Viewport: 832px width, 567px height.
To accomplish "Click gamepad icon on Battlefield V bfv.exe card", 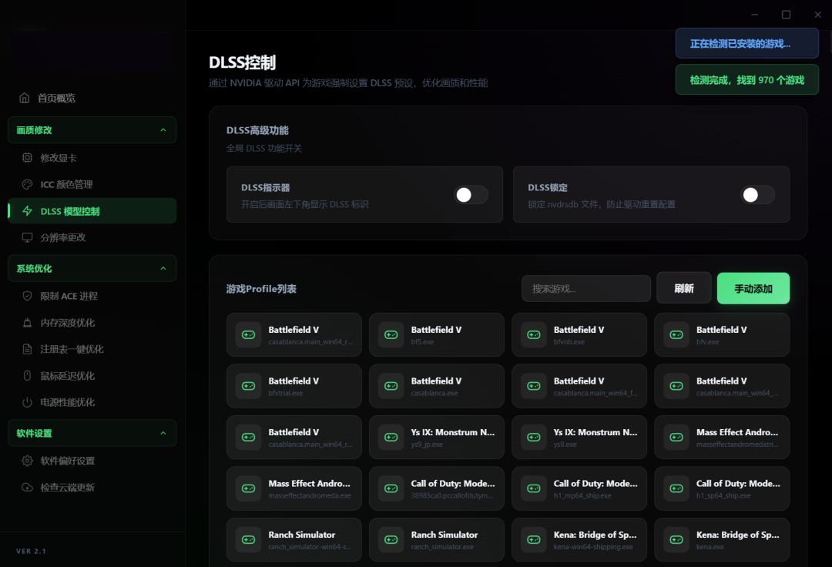I will pyautogui.click(x=676, y=334).
